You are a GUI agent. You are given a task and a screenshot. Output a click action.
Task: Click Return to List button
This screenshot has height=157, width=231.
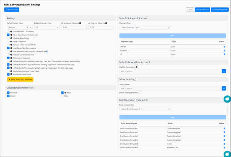(12, 10)
